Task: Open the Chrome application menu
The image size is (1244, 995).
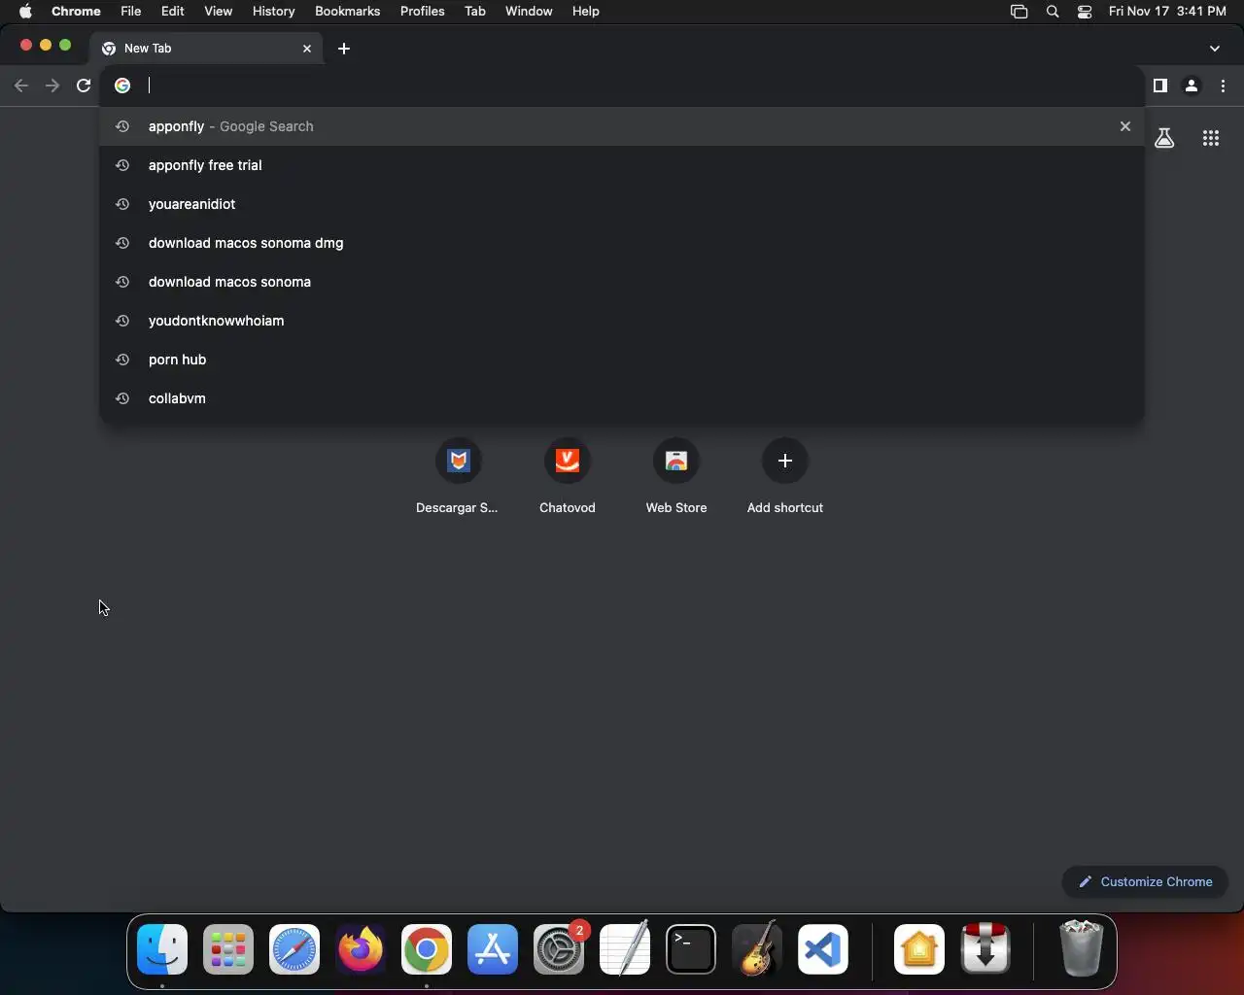Action: [x=76, y=12]
